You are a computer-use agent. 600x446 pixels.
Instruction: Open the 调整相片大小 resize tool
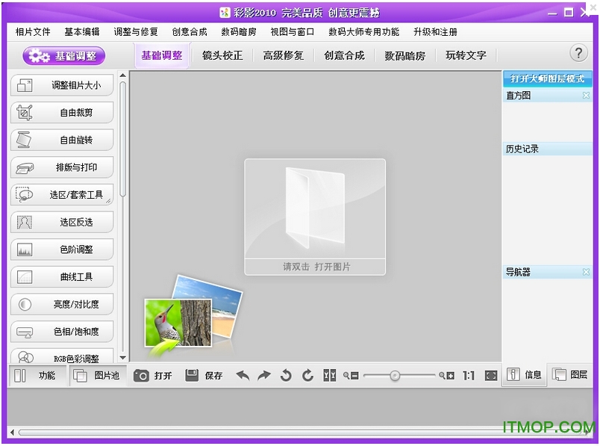[x=62, y=85]
